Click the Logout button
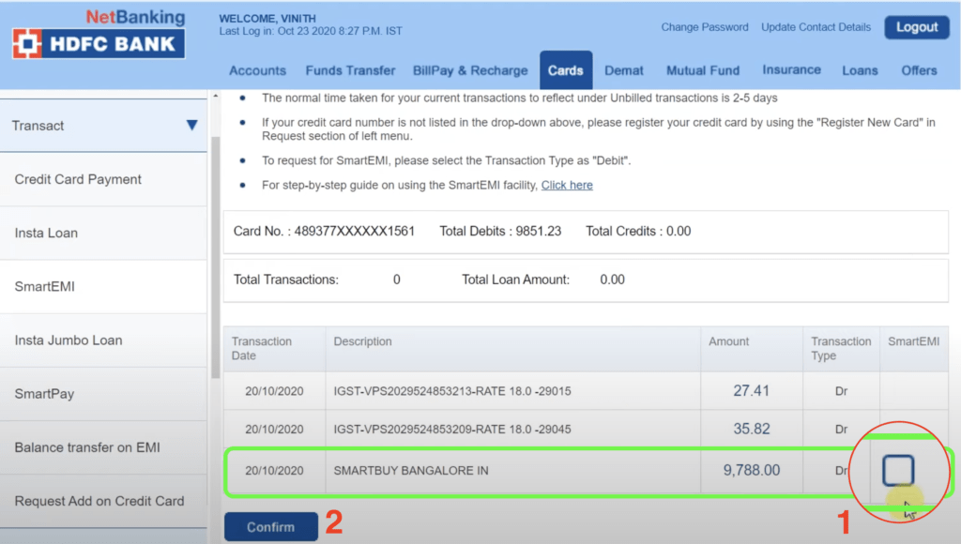Viewport: 961px width, 544px height. [x=917, y=27]
